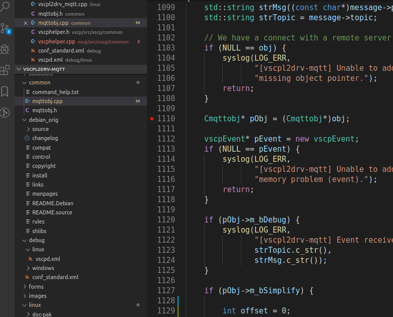Open the control file
Image resolution: width=393 pixels, height=317 pixels.
point(81,157)
